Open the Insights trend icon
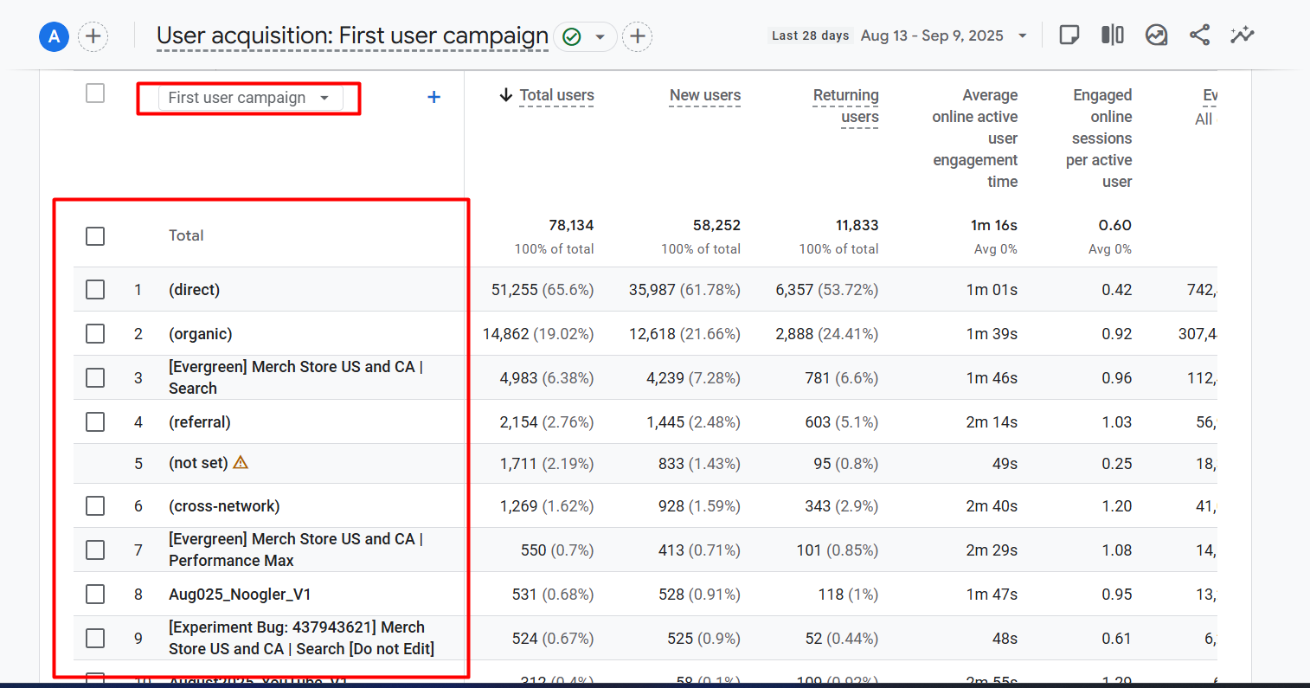Image resolution: width=1310 pixels, height=688 pixels. (1156, 35)
